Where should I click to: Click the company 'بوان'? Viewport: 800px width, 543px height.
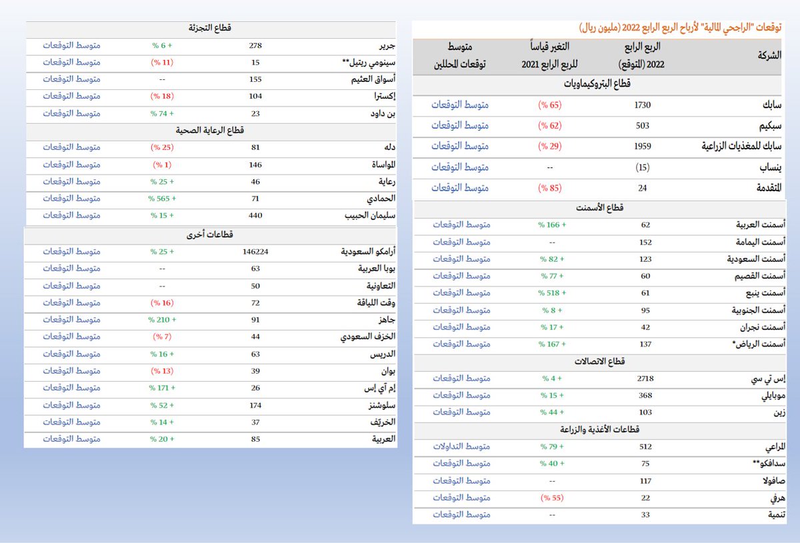(x=387, y=370)
